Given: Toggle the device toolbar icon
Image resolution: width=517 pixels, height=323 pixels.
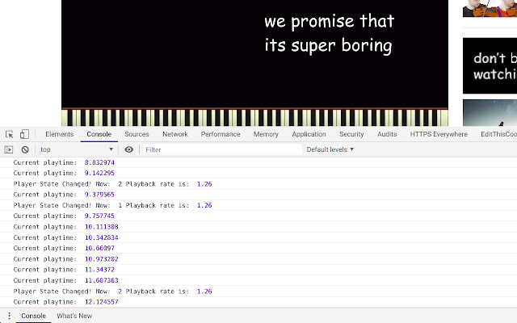Looking at the screenshot, I should pyautogui.click(x=24, y=135).
